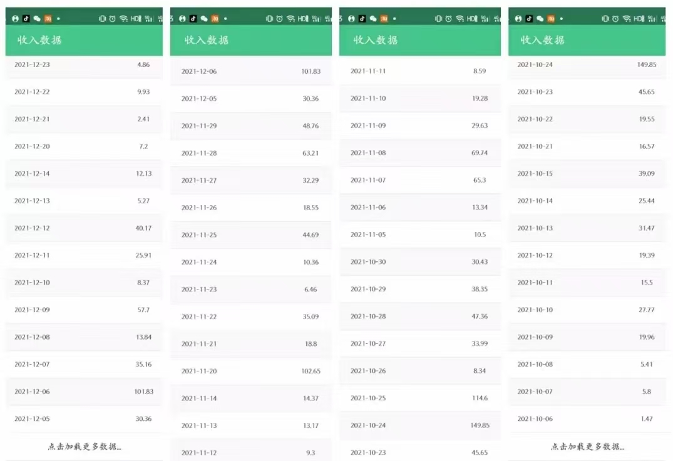Select the 2021-10-25 row showing 114.6
673x461 pixels.
(x=419, y=398)
